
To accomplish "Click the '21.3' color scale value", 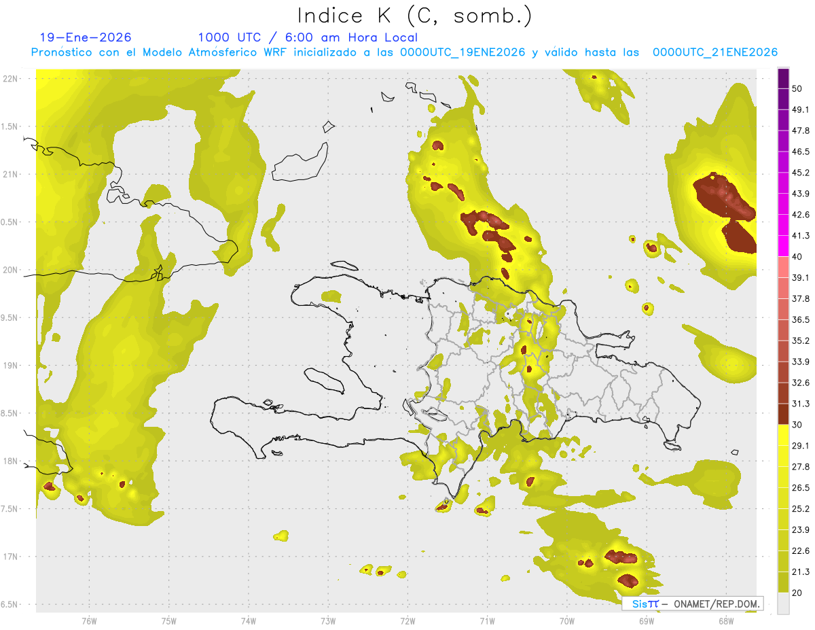I will [x=801, y=572].
